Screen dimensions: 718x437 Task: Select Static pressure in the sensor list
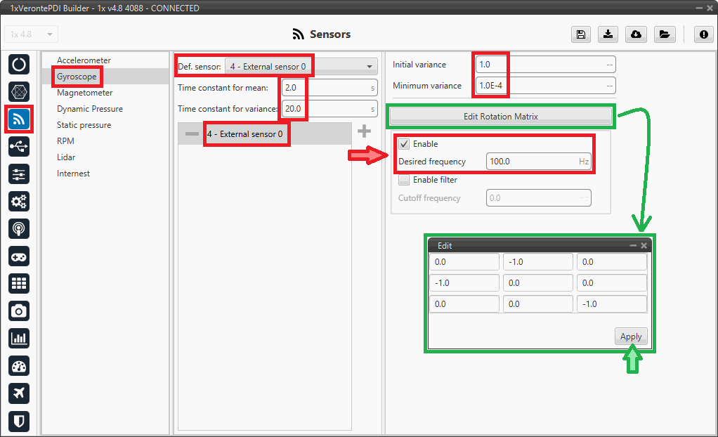tap(84, 125)
